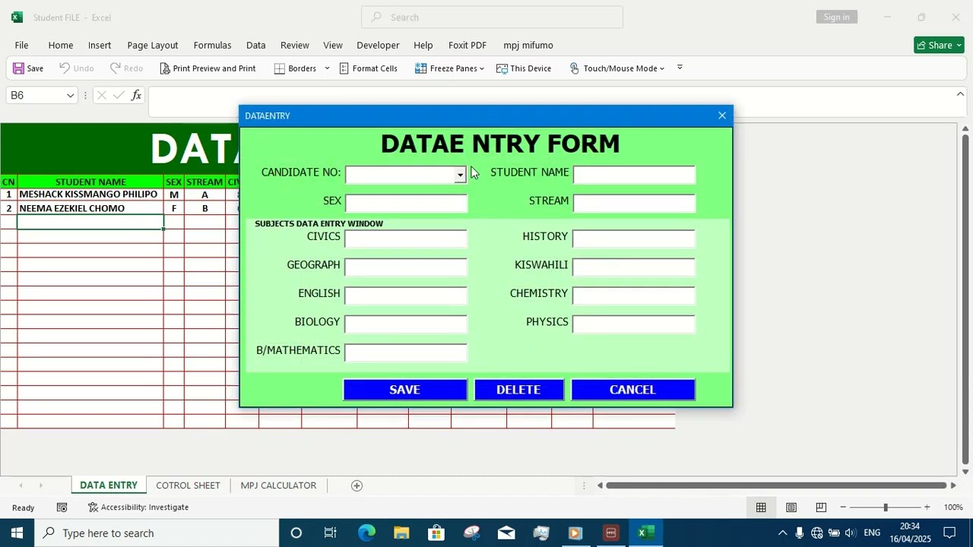Viewport: 973px width, 547px height.
Task: Click the KISWAHILI score field
Action: pos(634,267)
